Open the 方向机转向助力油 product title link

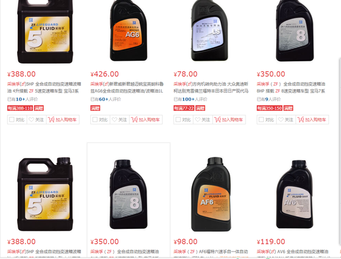[211, 87]
